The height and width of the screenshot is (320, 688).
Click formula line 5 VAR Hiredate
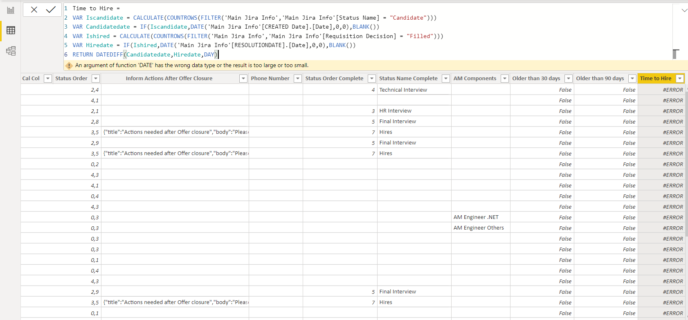pos(214,45)
